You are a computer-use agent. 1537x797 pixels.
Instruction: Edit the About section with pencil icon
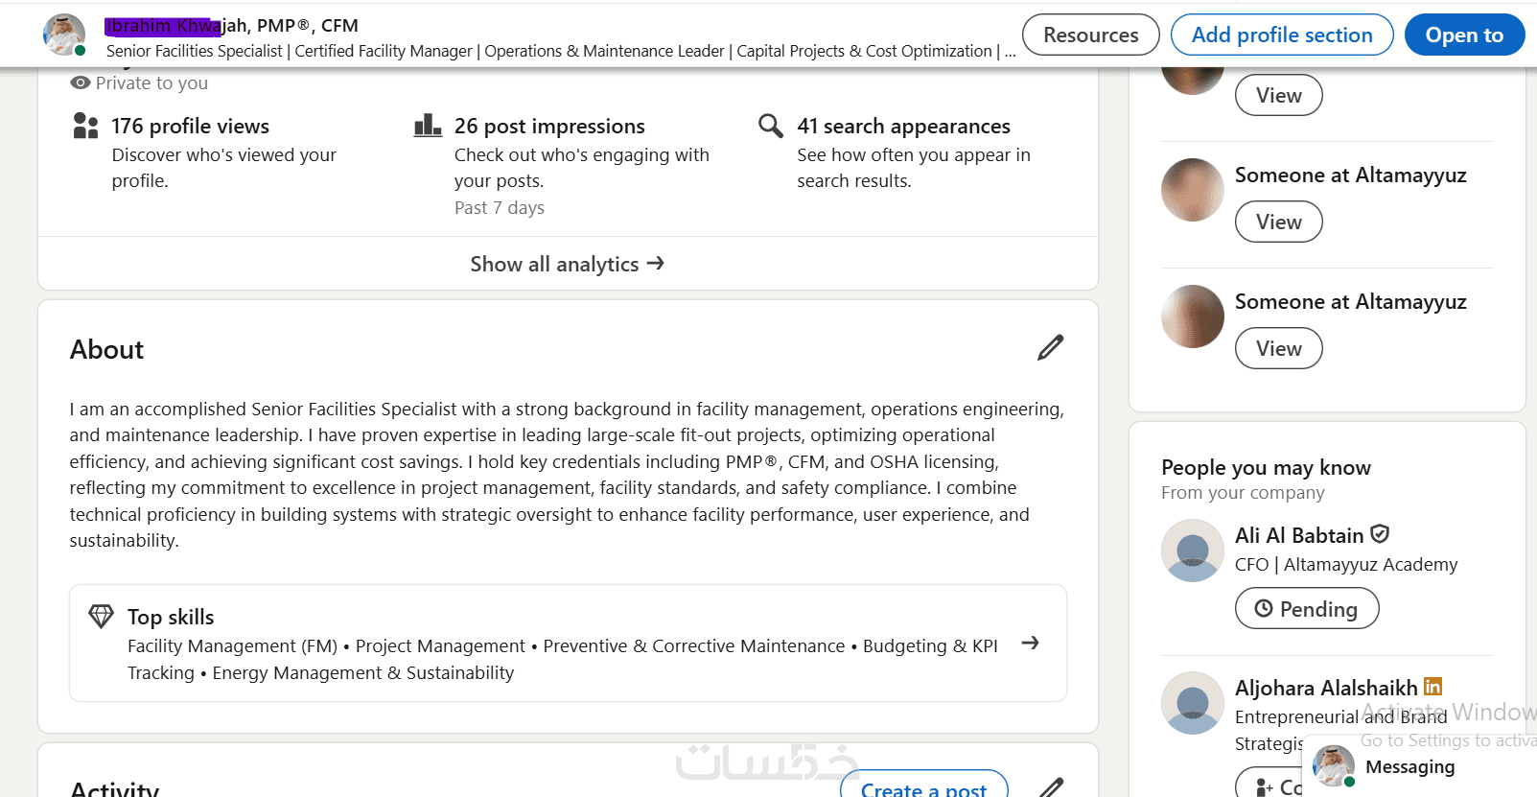coord(1050,348)
